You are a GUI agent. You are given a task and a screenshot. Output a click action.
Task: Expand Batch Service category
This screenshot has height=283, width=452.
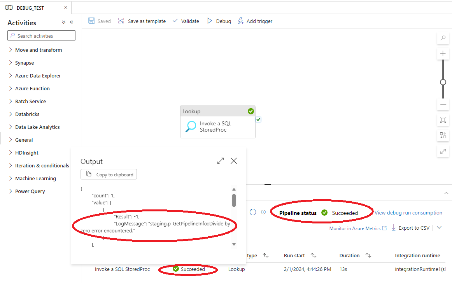click(x=28, y=101)
